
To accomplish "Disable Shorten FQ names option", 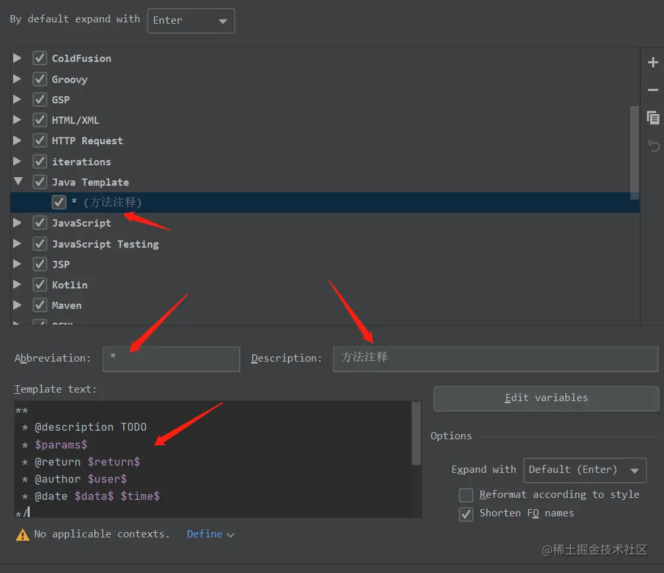I will [466, 514].
